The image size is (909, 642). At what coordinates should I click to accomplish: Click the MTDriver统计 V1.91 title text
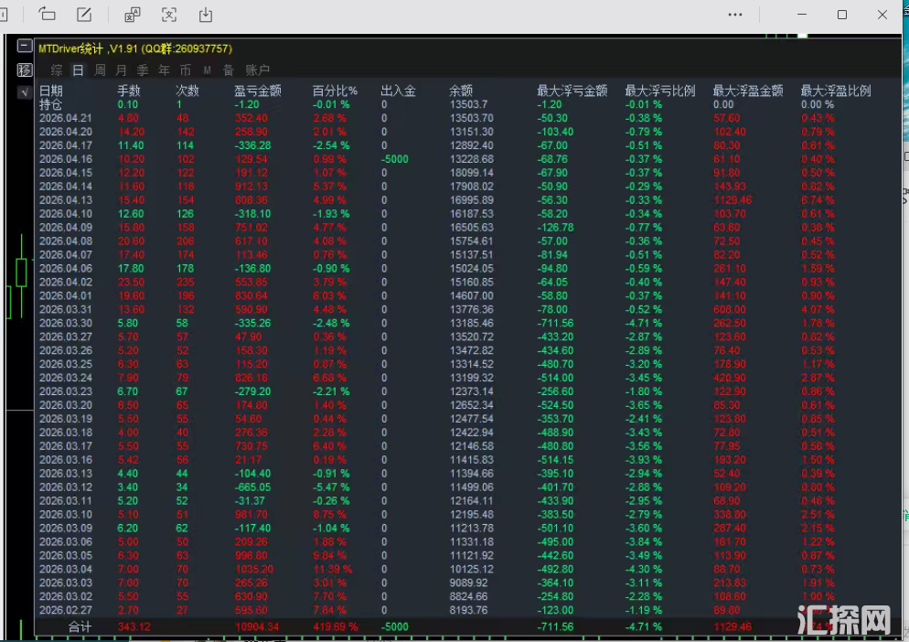(135, 48)
